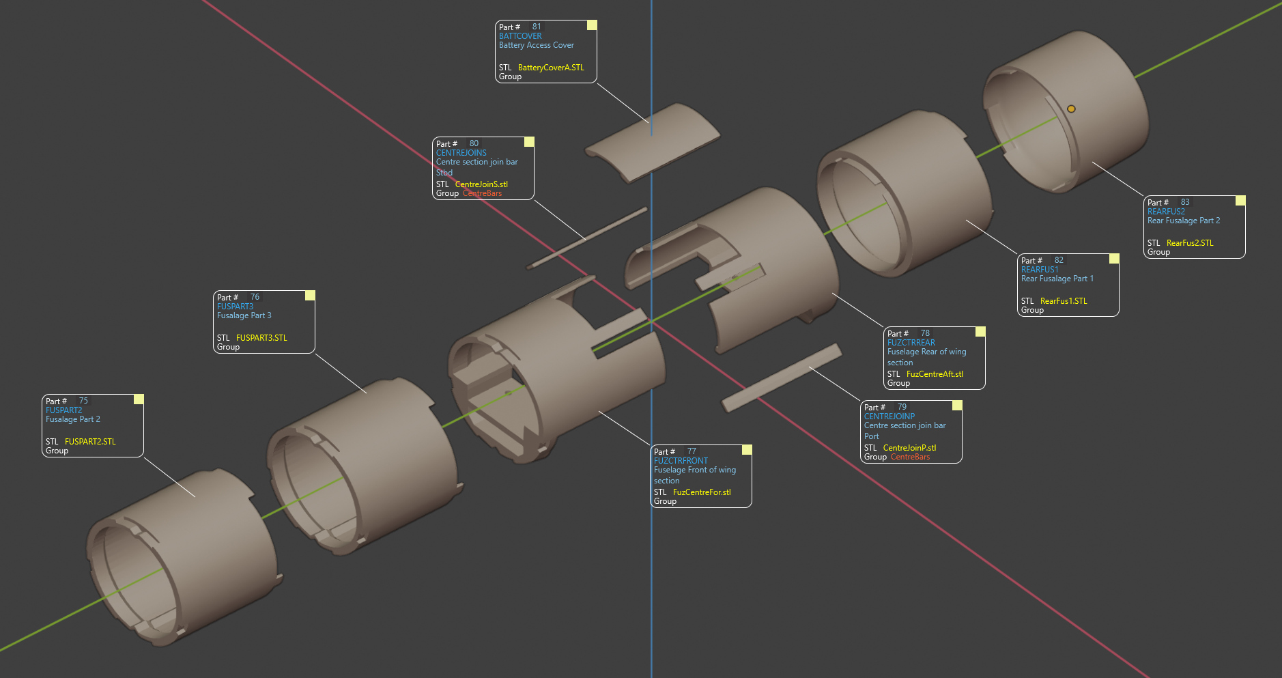Click the yellow square on Part 83 label

coord(1240,201)
